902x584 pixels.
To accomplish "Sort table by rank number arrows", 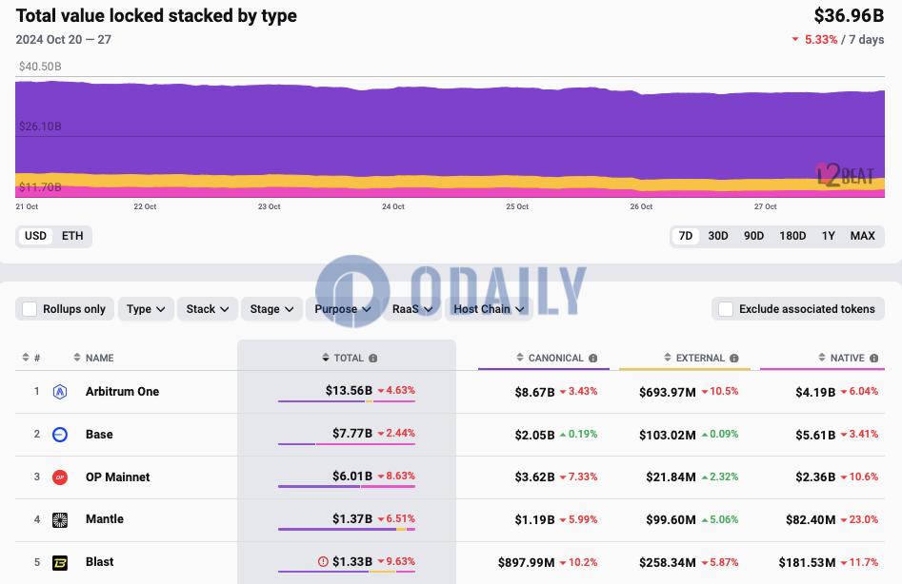I will [26, 358].
